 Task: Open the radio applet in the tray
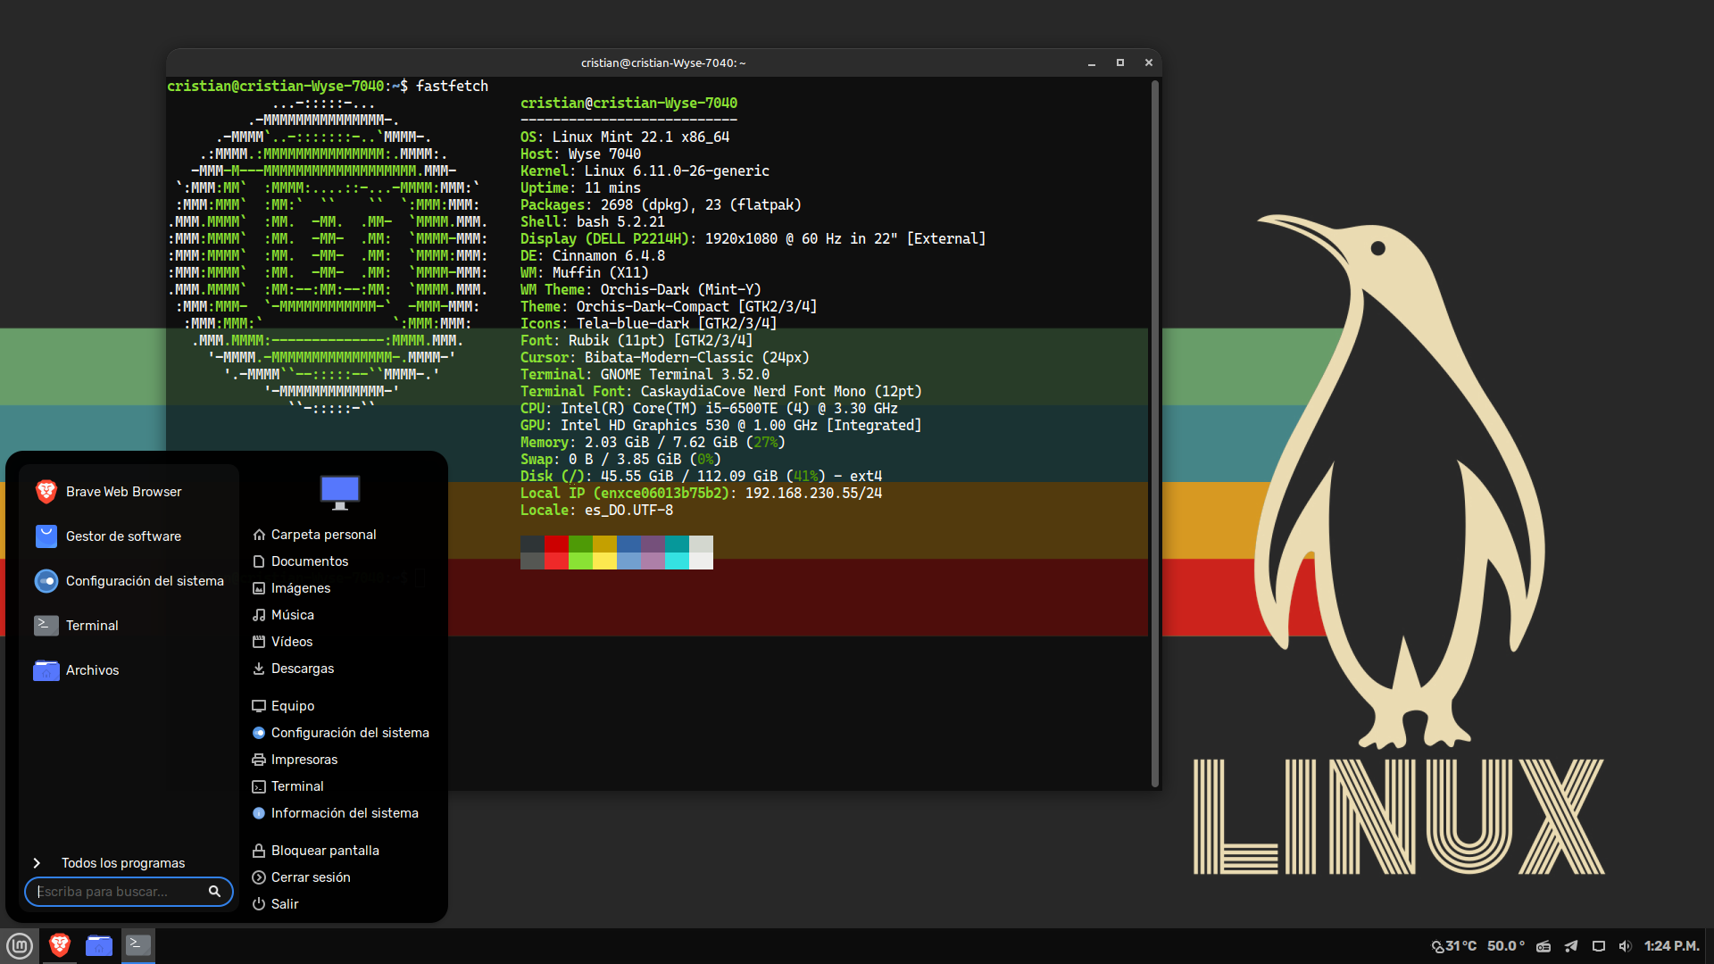pos(1543,946)
